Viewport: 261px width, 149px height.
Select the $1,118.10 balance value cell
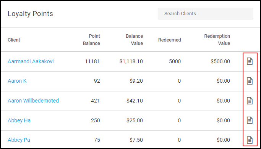point(131,61)
